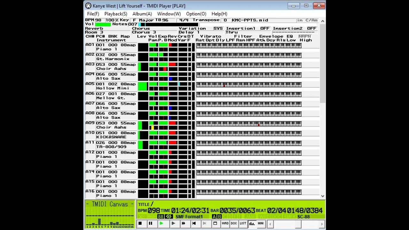Click the 4/4 time signature field
This screenshot has height=230, width=409.
[x=184, y=20]
